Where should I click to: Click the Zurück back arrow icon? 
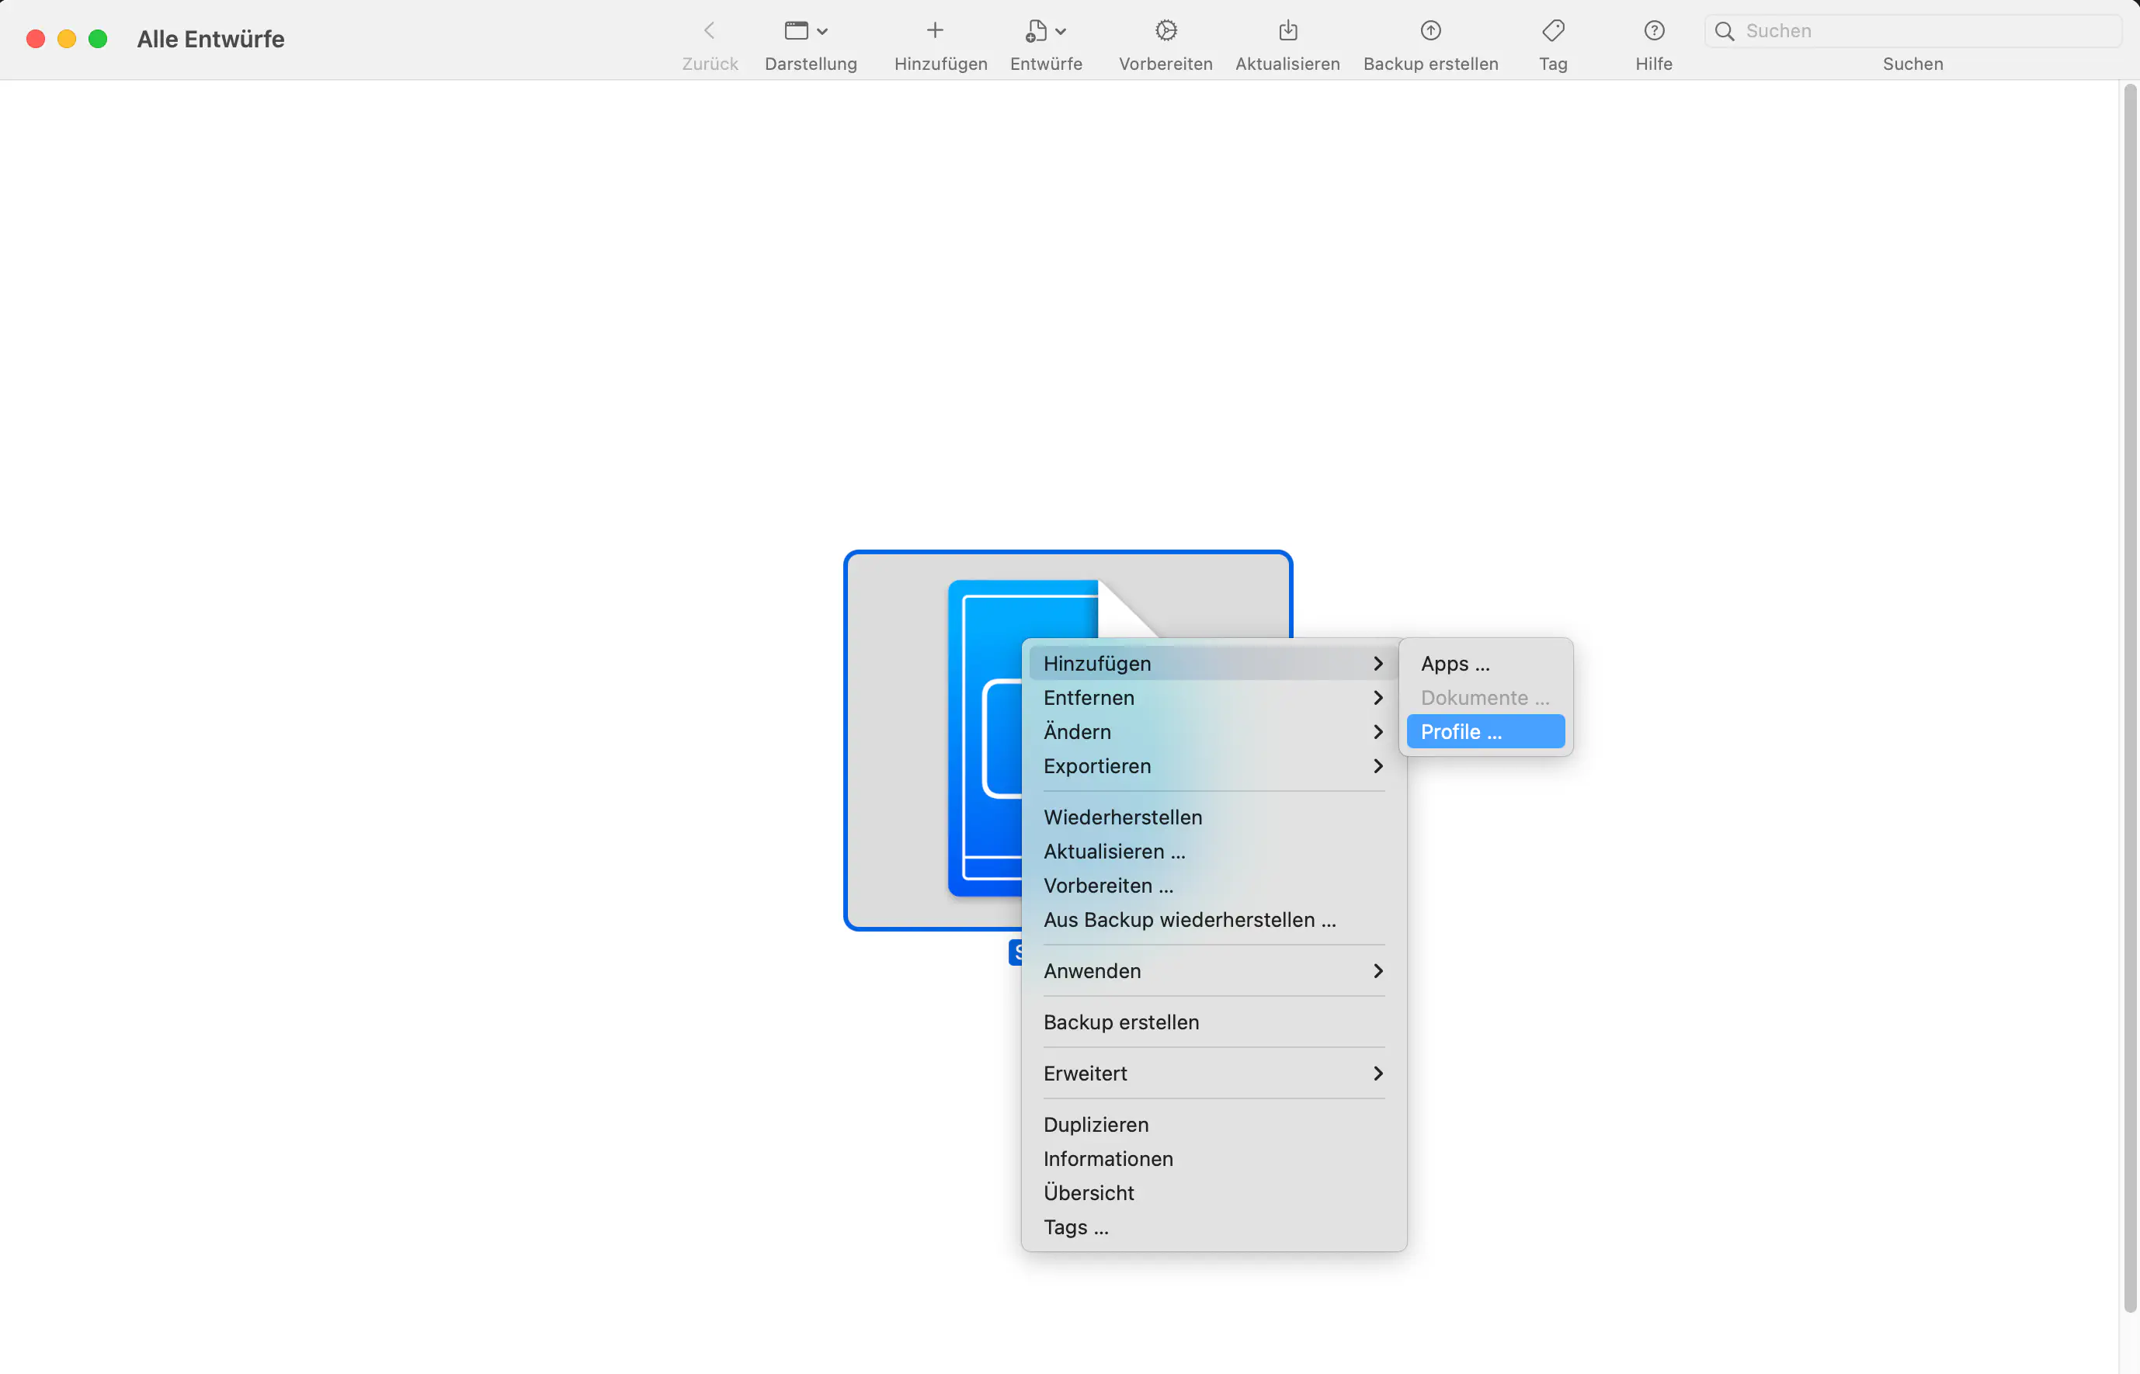(x=710, y=29)
